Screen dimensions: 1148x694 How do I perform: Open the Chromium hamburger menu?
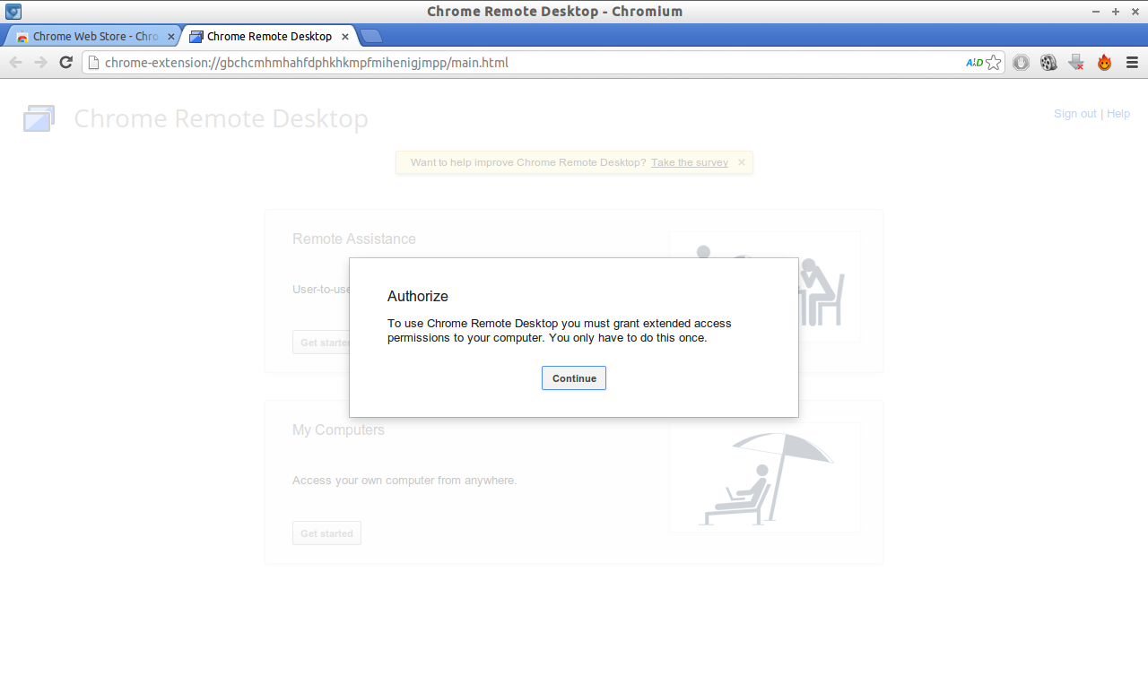(1132, 63)
